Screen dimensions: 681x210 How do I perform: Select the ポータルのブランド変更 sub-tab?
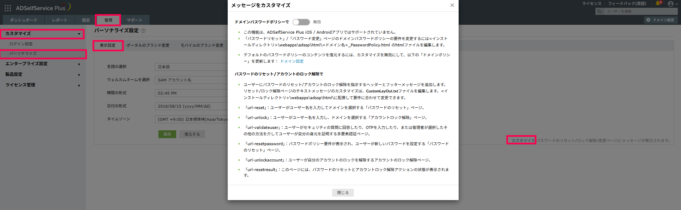tap(148, 46)
